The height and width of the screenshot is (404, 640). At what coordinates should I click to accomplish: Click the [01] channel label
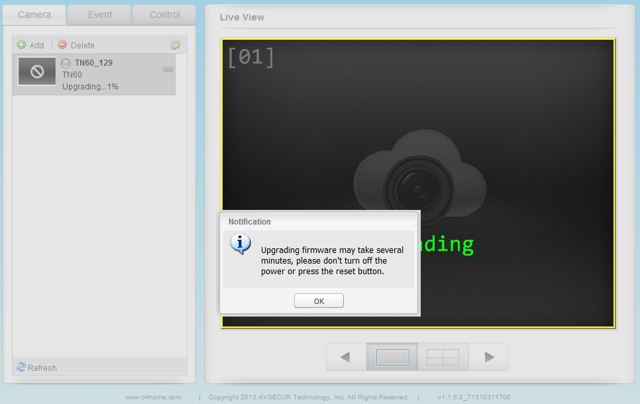pos(250,57)
